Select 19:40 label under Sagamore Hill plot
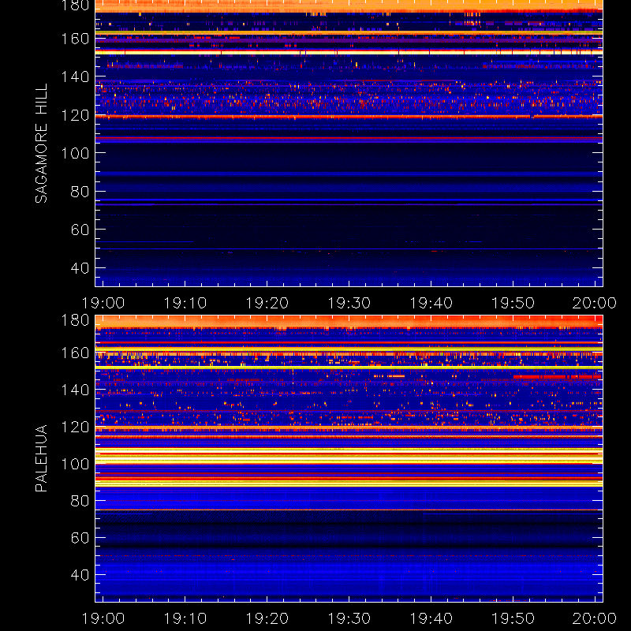 (x=431, y=303)
